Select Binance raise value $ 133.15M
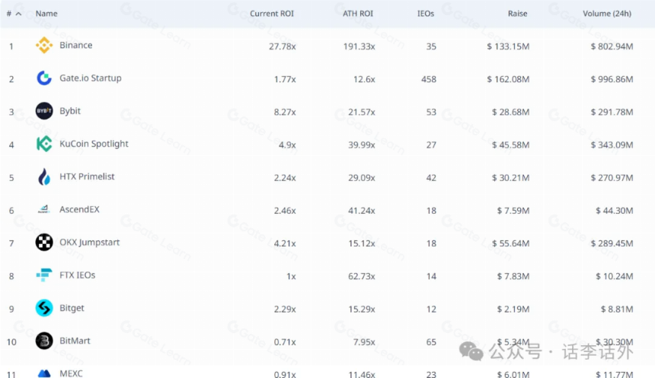 [x=508, y=46]
